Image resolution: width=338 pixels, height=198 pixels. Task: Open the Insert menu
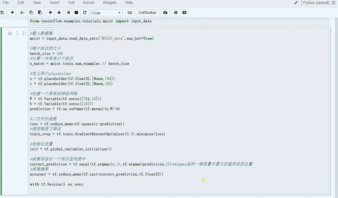pyautogui.click(x=54, y=3)
